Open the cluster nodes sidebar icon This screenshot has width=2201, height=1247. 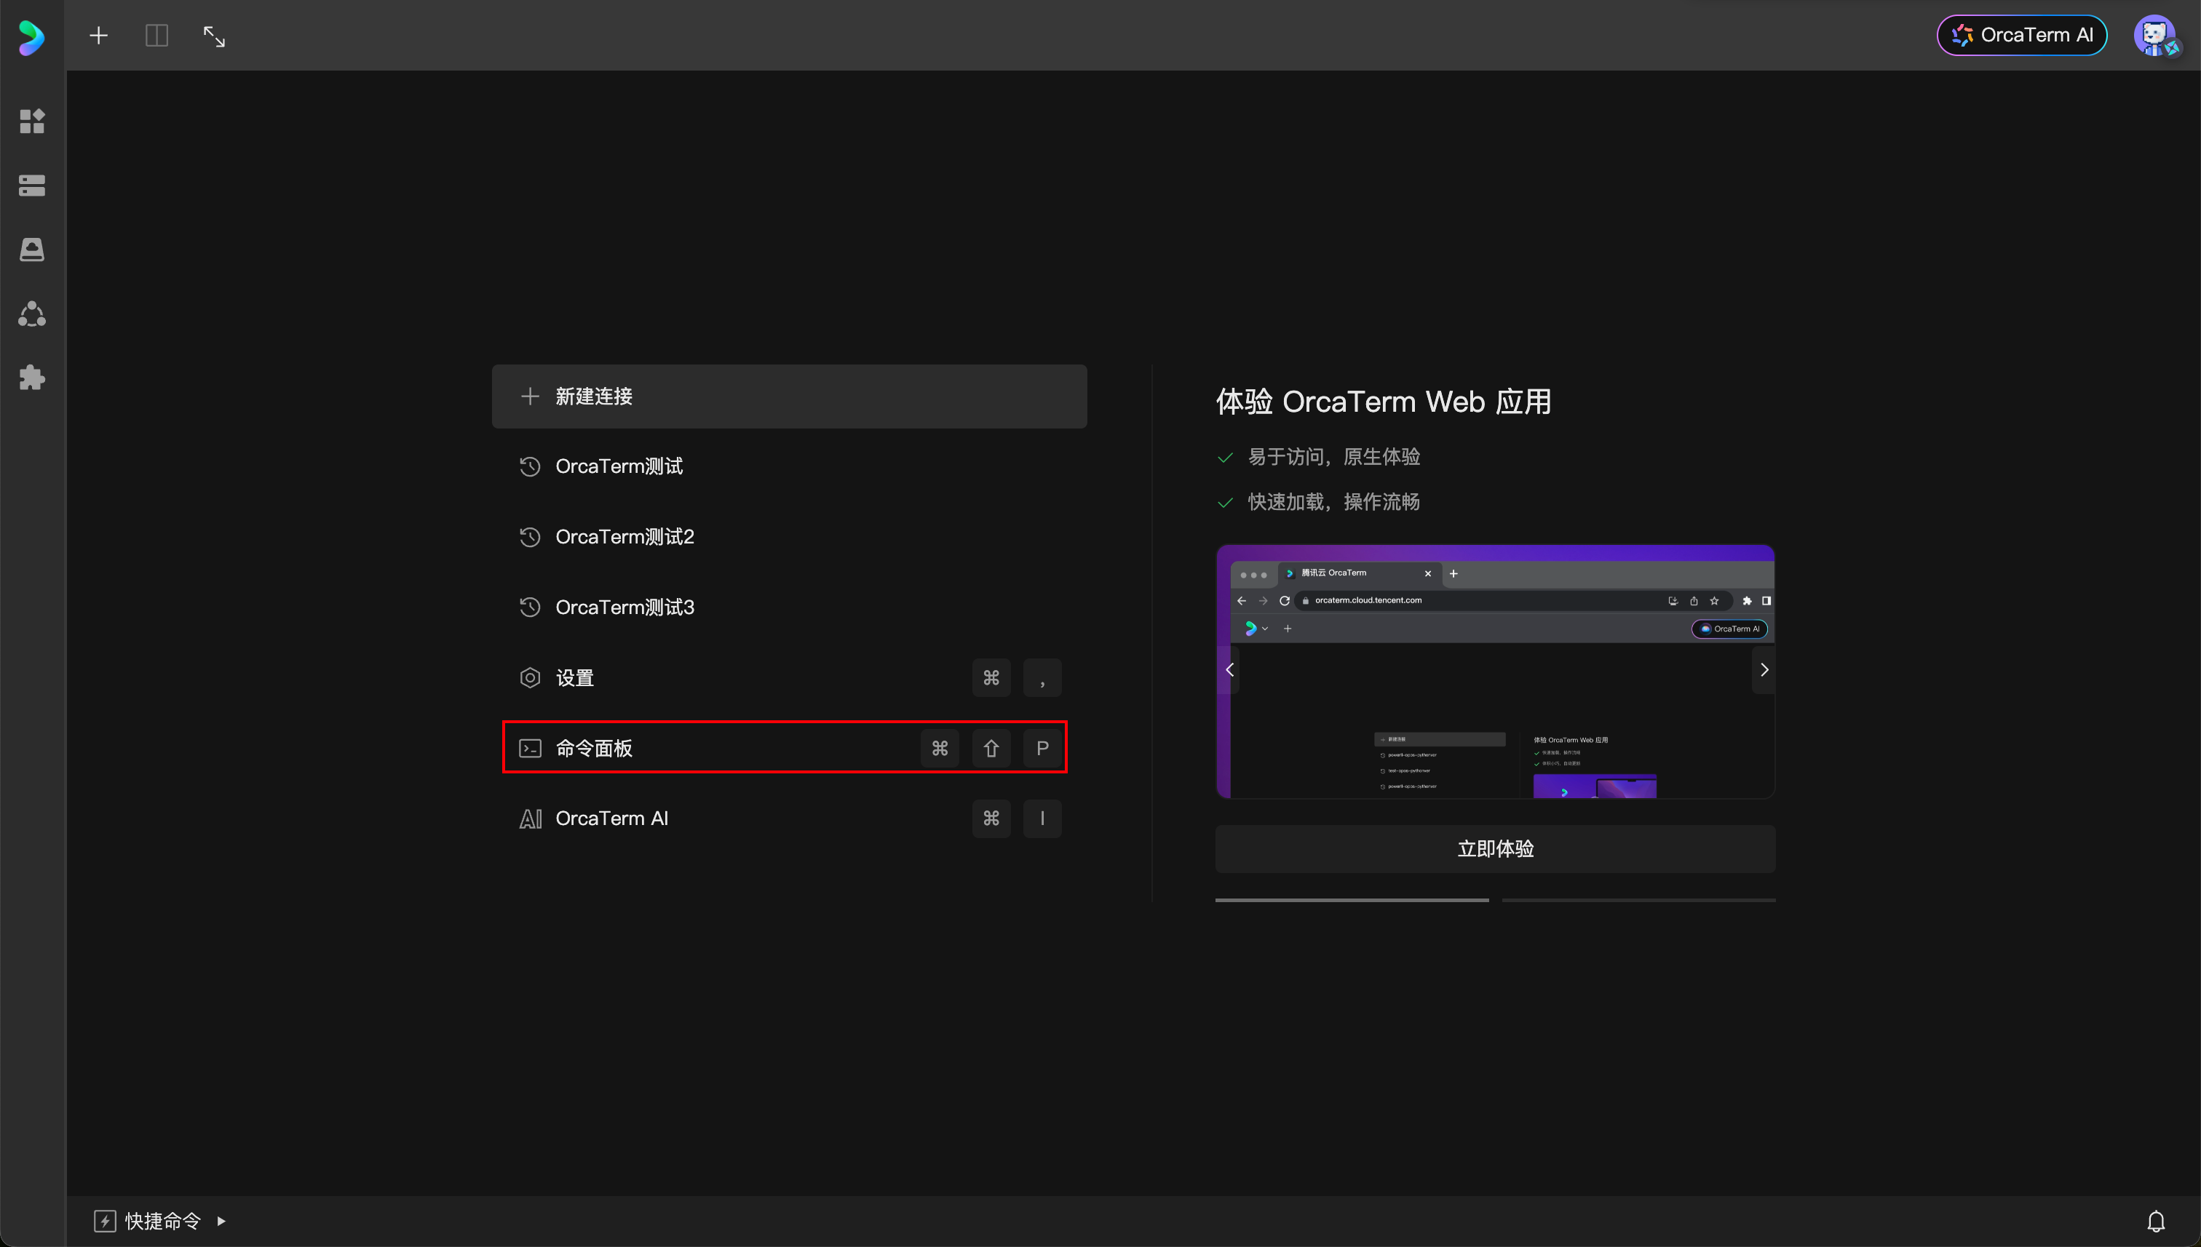(32, 314)
